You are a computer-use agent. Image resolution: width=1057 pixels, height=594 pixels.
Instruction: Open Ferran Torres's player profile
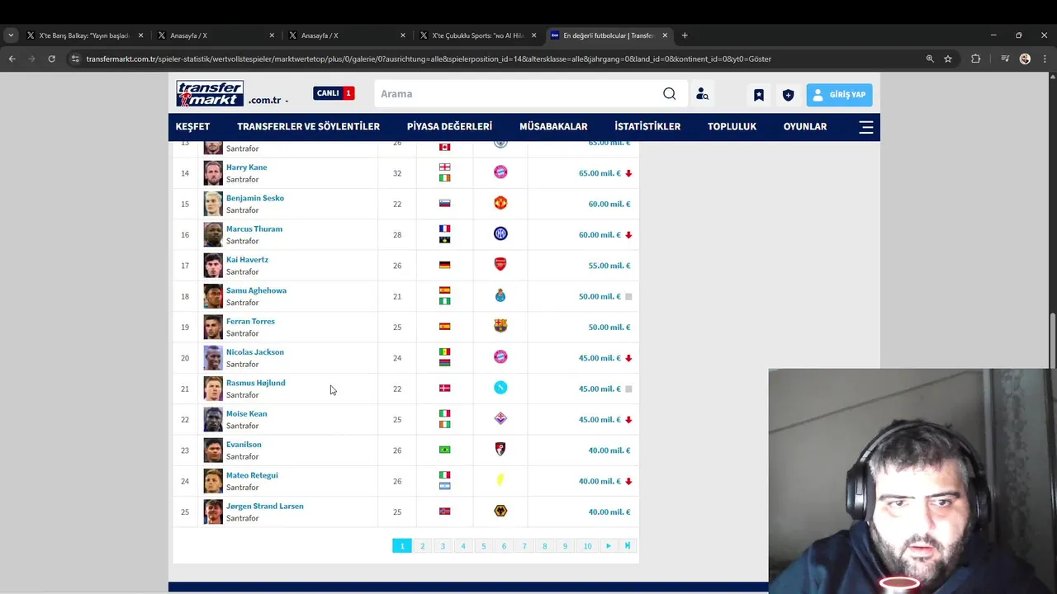[x=250, y=321]
